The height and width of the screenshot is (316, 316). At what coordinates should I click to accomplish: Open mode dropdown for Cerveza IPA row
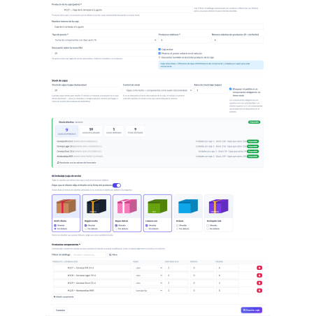[149, 268]
